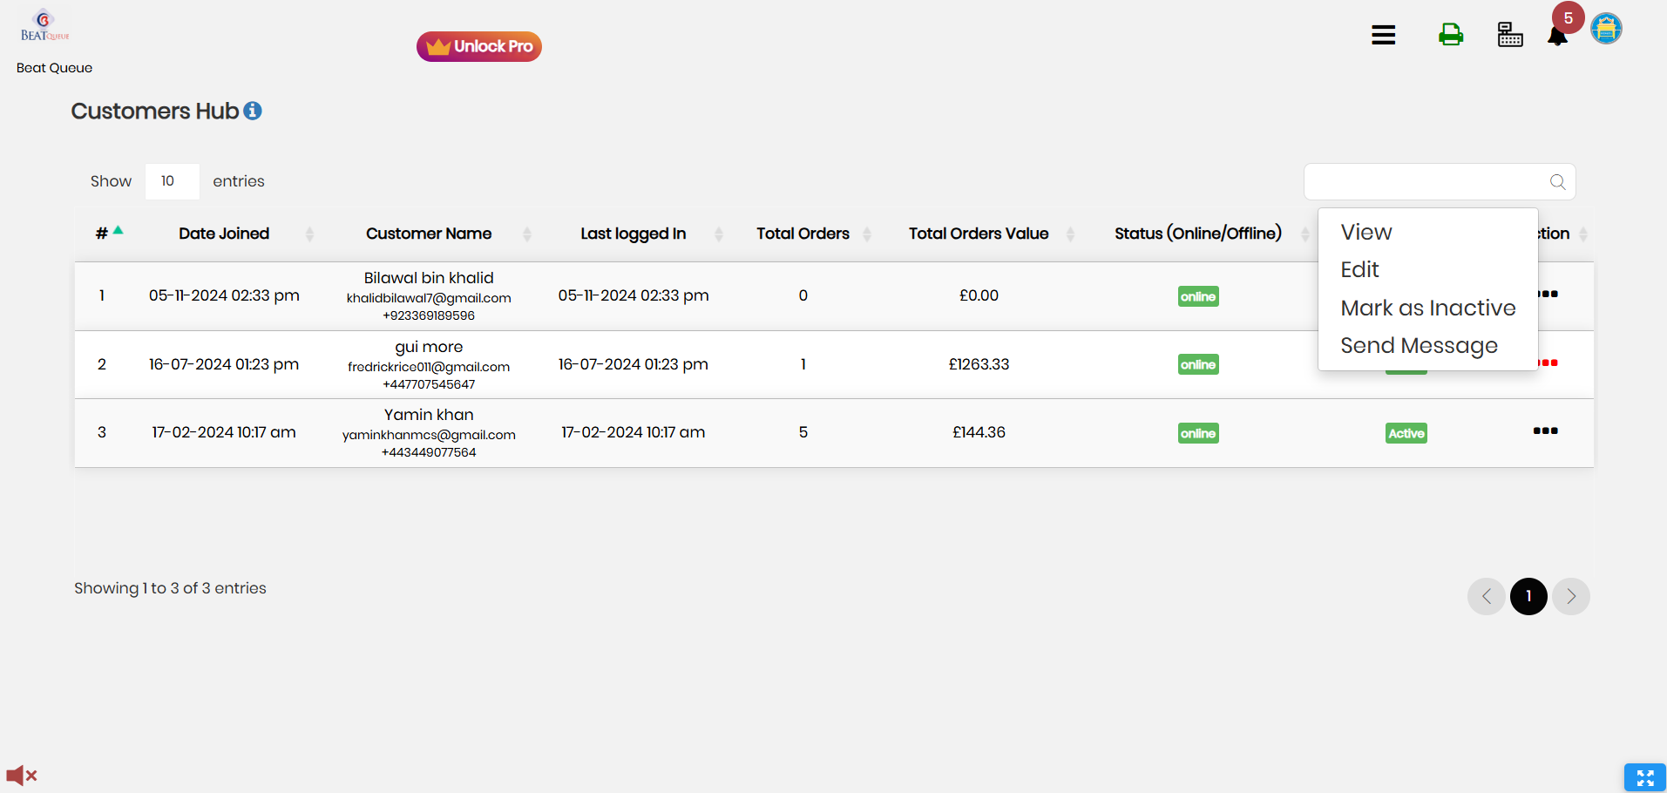Viewport: 1667px width, 793px height.
Task: Select Send Message from the action menu
Action: [x=1419, y=346]
